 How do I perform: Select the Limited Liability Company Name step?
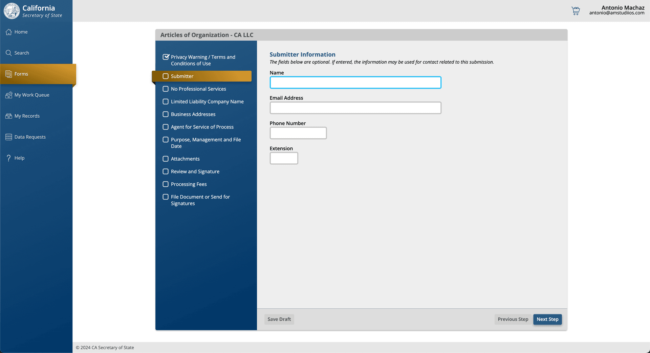[x=166, y=101]
